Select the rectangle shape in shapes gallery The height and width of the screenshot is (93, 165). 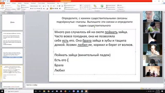(86, 5)
